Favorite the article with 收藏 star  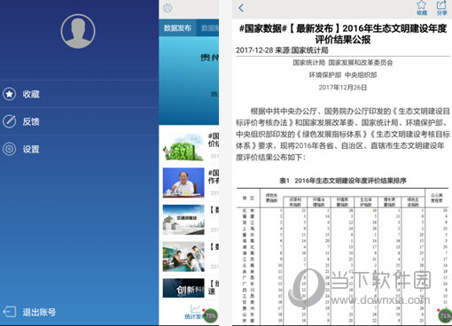pos(422,8)
